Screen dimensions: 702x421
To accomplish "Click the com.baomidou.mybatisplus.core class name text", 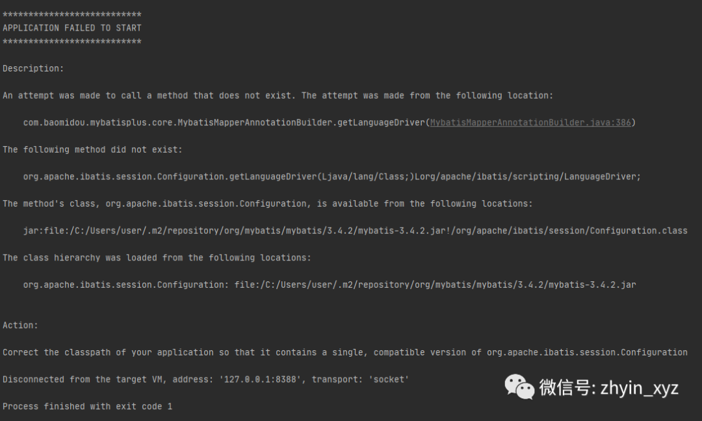I will pos(179,122).
